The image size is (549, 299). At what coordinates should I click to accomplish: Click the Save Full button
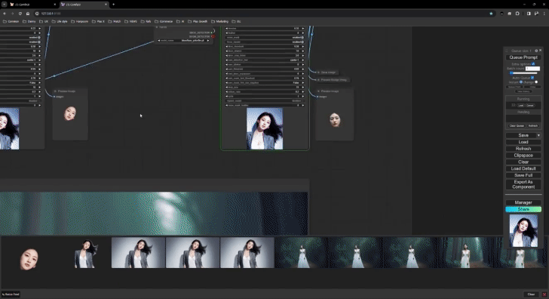(523, 175)
